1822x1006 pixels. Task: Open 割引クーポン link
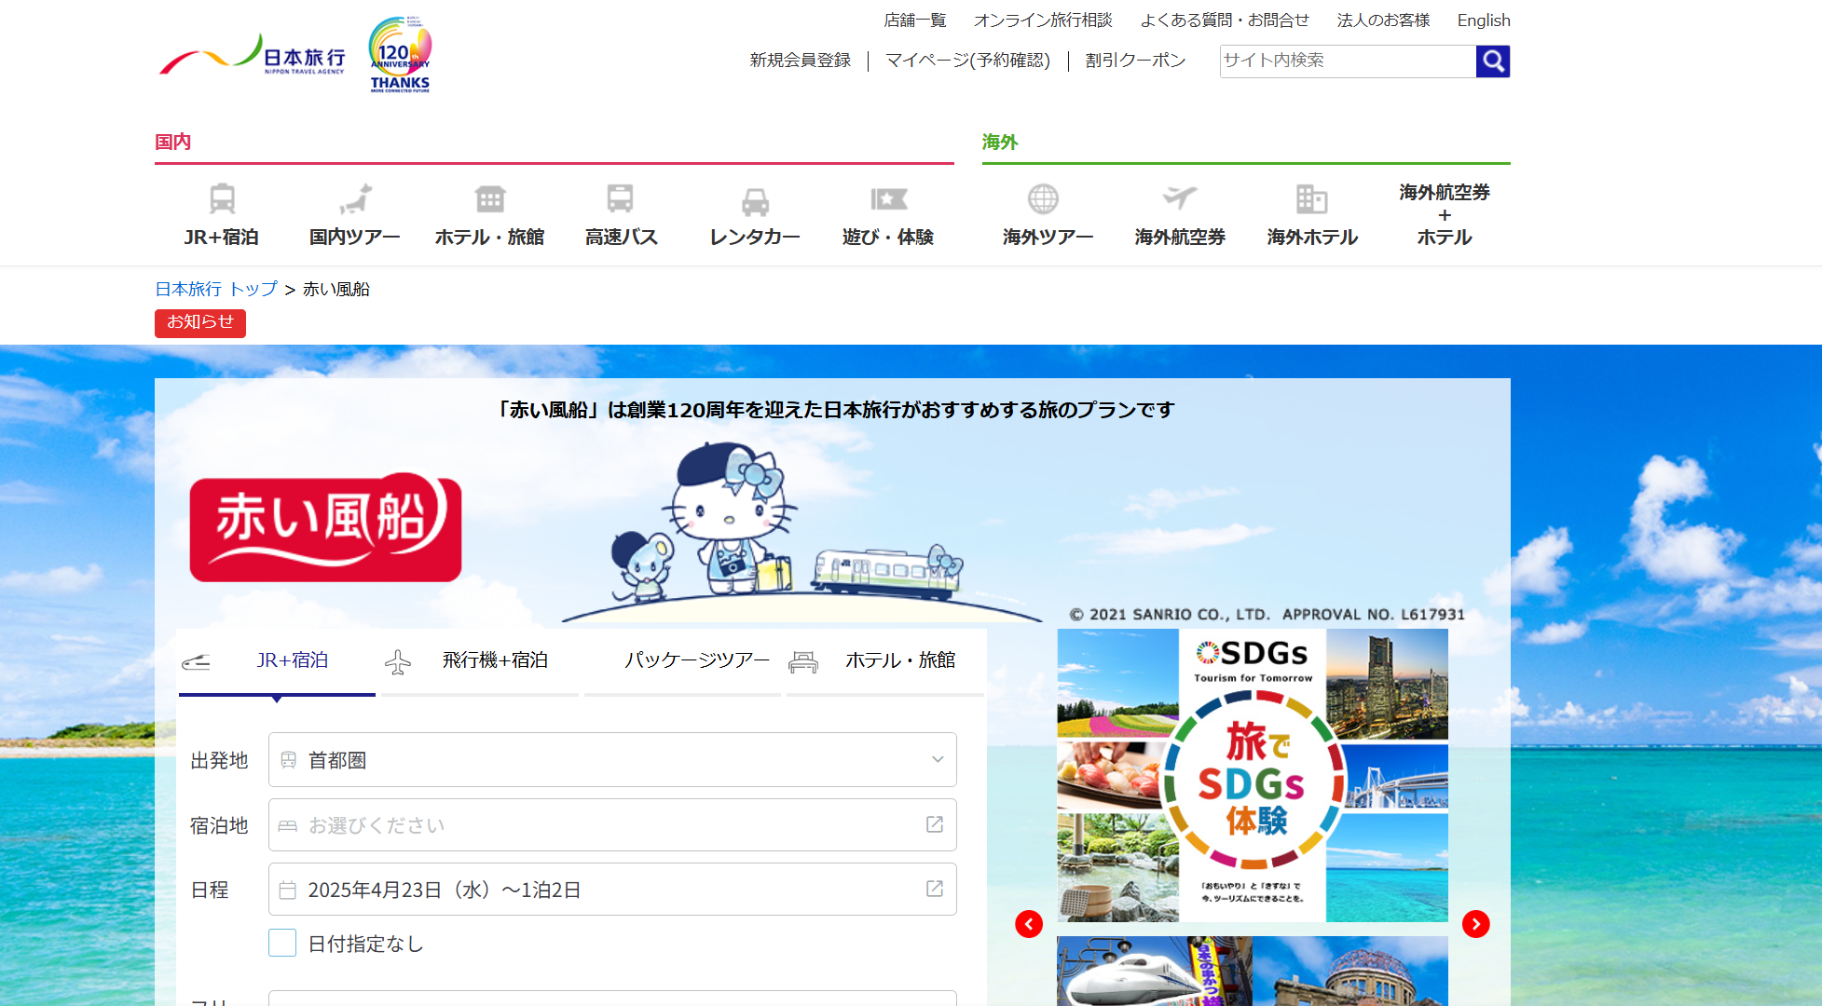pos(1135,60)
